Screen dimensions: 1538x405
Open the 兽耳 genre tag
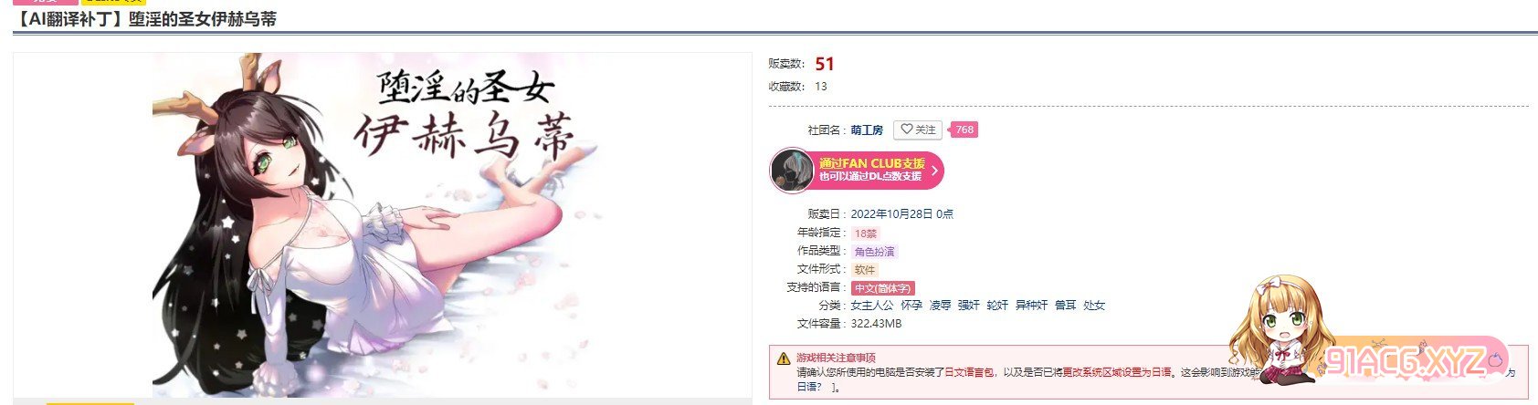1065,306
